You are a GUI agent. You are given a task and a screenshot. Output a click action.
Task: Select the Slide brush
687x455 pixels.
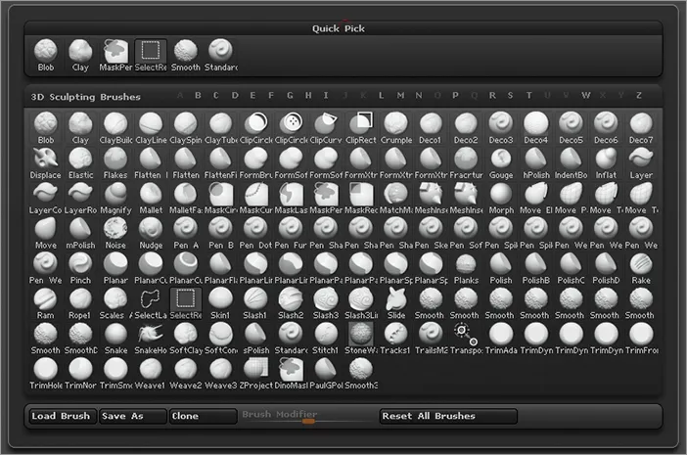(x=395, y=301)
